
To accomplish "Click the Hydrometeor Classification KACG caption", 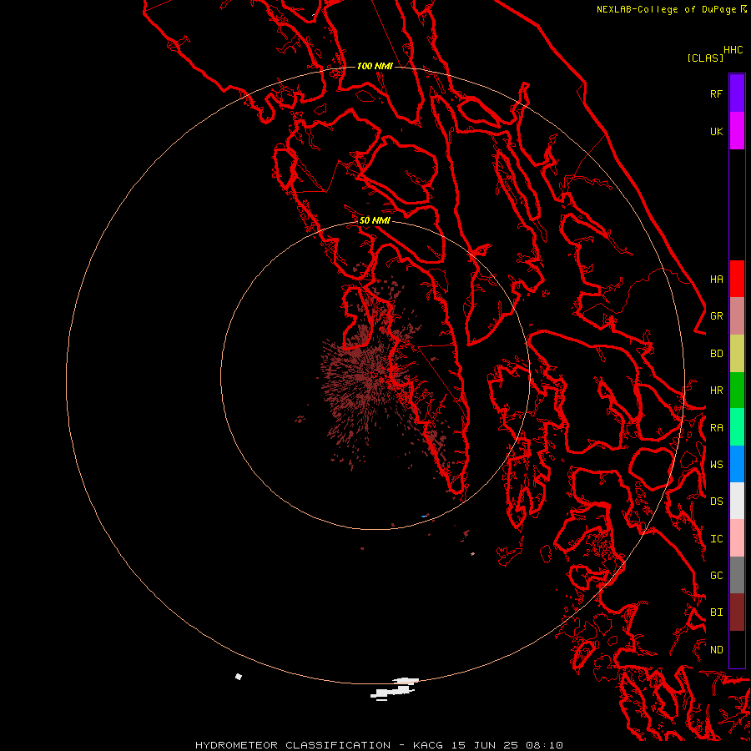I will click(379, 745).
